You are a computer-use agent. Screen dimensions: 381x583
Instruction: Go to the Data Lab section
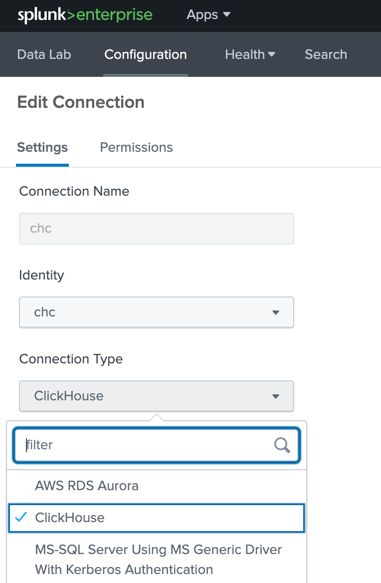pyautogui.click(x=44, y=54)
